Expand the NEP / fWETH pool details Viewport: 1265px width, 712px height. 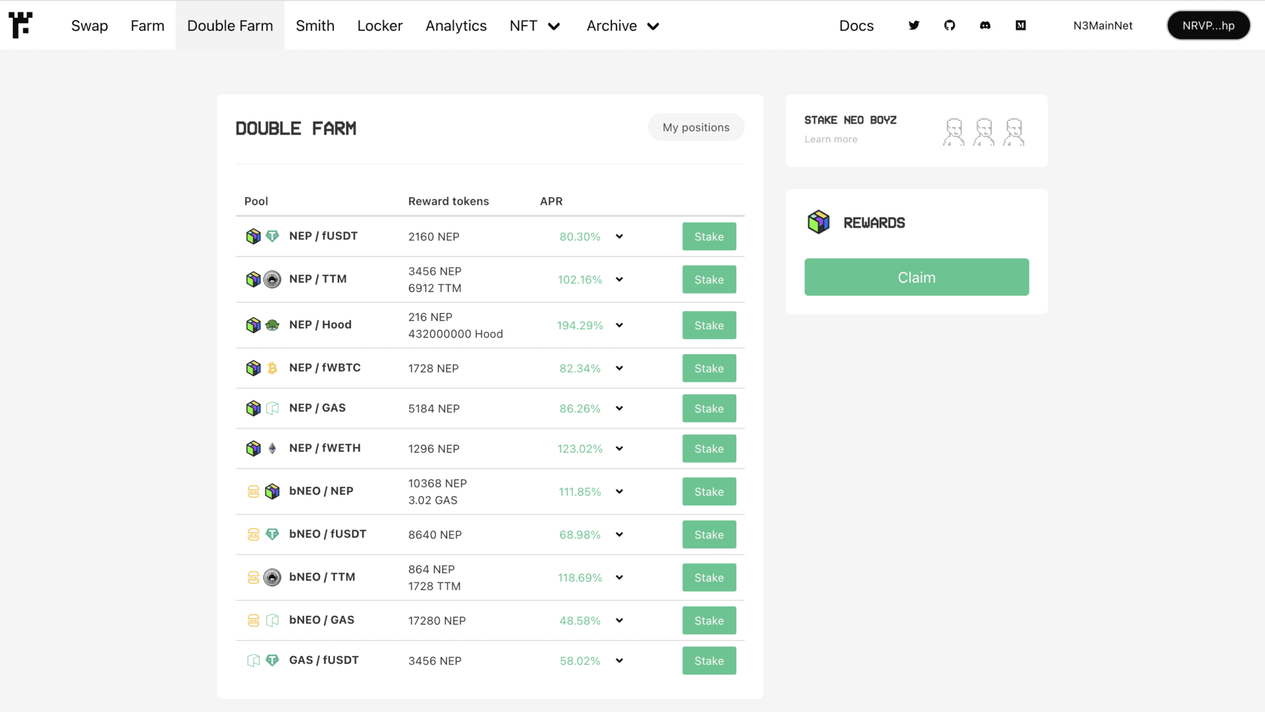coord(619,449)
